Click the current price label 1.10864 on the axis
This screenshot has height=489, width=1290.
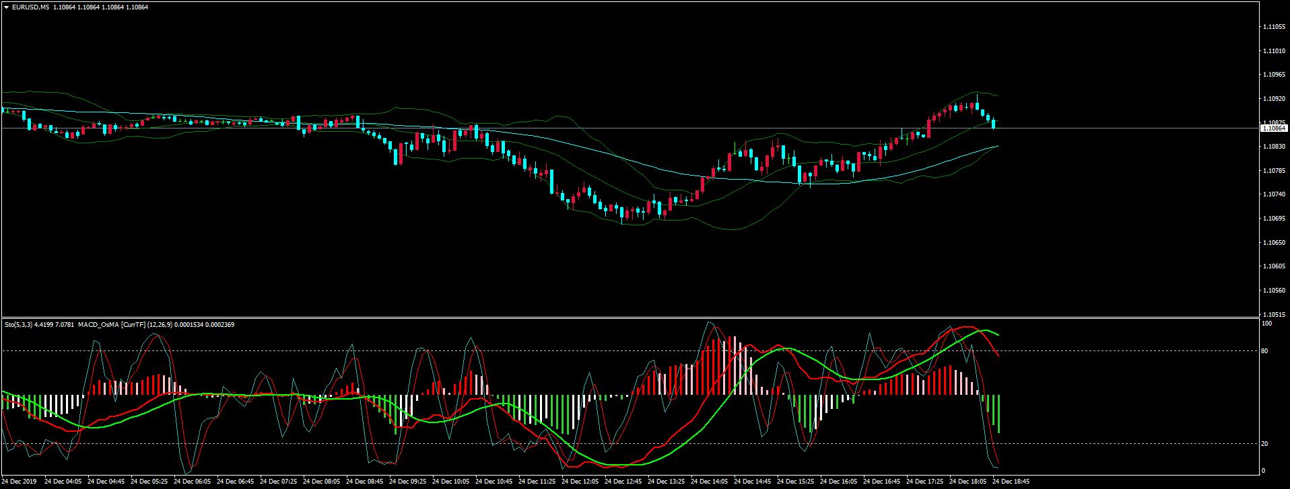(x=1273, y=128)
